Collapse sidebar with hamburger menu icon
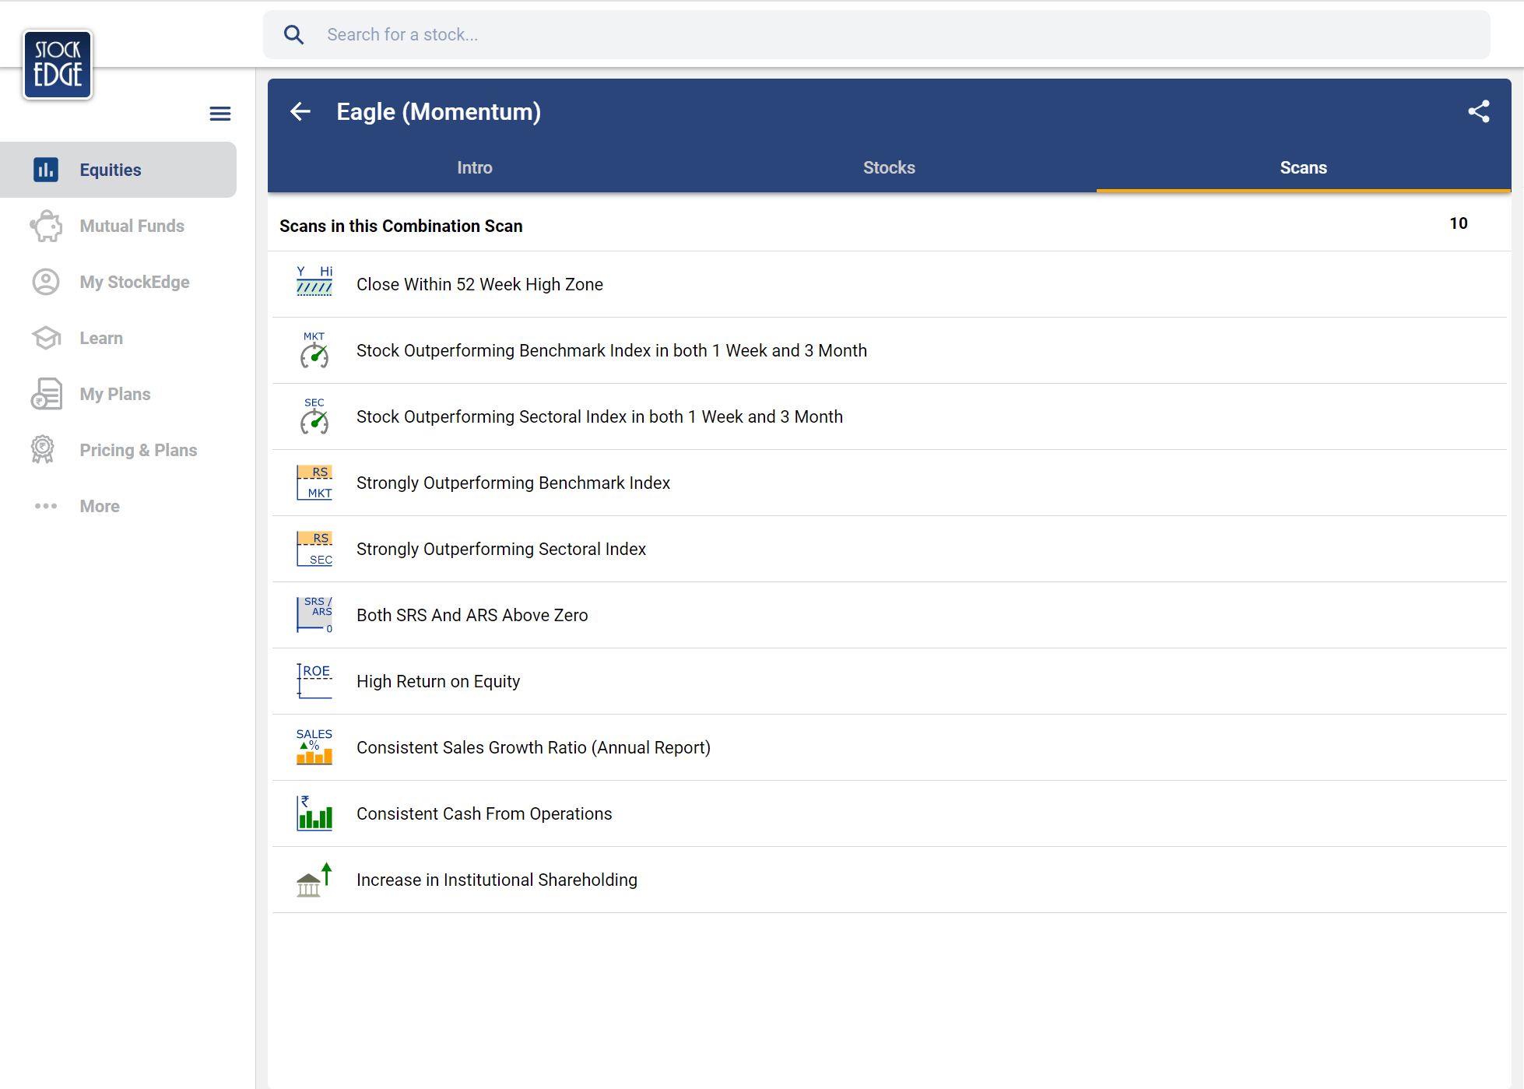1524x1089 pixels. coord(220,114)
